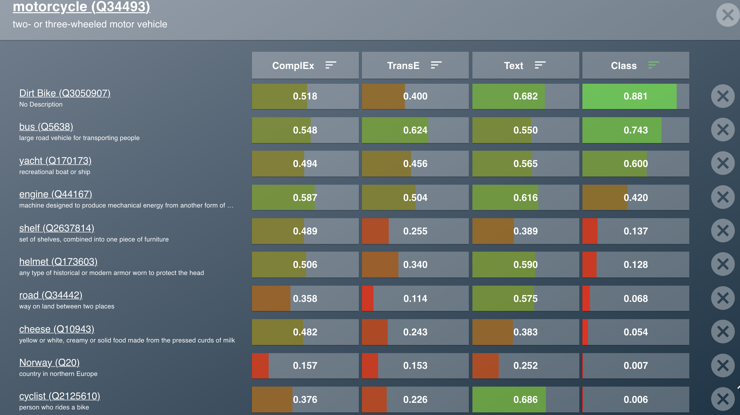740x415 pixels.
Task: Click Dirt Bike Class score 0.881
Action: [x=635, y=96]
